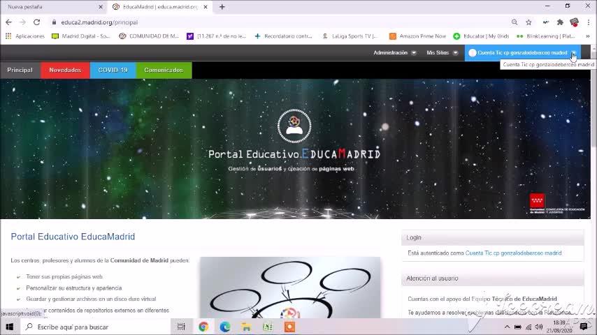Show more bookmarks with the chevron
Image resolution: width=597 pixels, height=335 pixels.
[587, 36]
